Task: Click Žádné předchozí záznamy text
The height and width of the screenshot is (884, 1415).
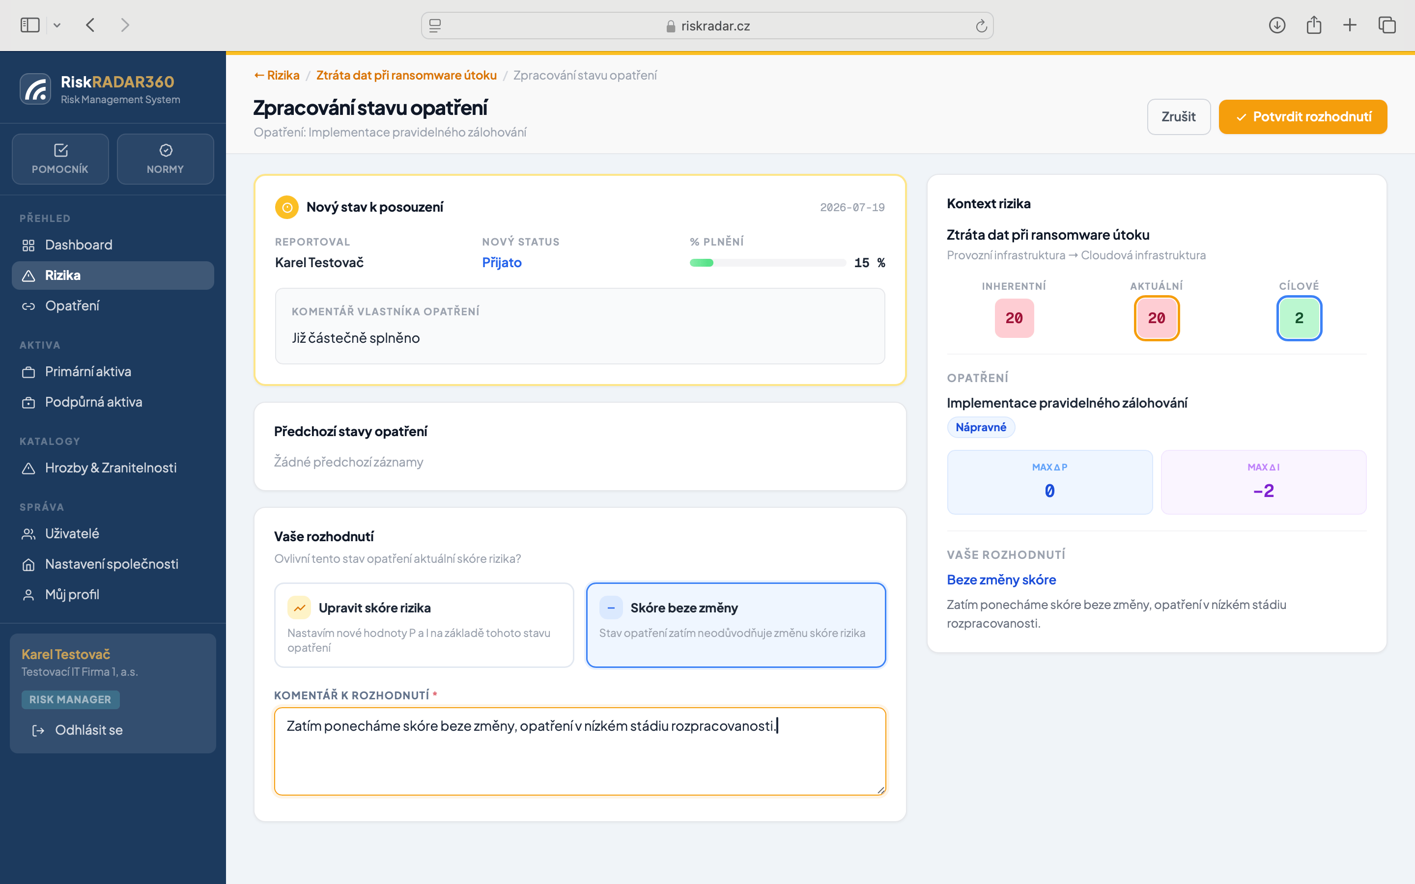Action: tap(348, 462)
